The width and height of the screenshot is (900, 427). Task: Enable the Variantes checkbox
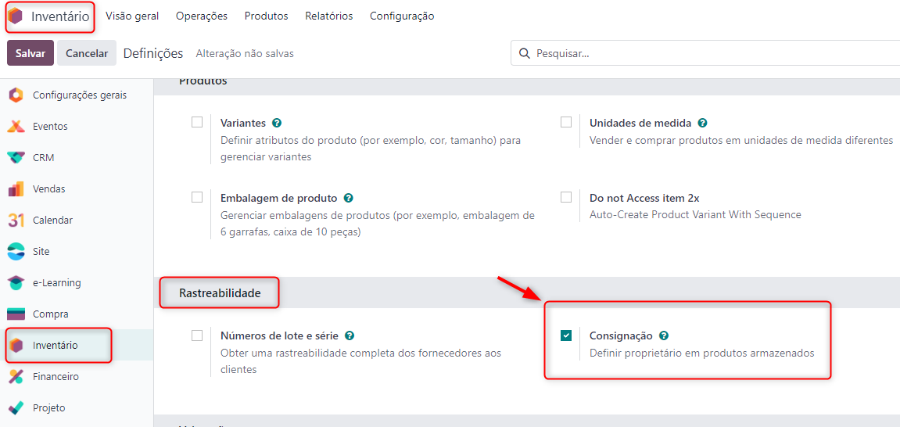[198, 122]
